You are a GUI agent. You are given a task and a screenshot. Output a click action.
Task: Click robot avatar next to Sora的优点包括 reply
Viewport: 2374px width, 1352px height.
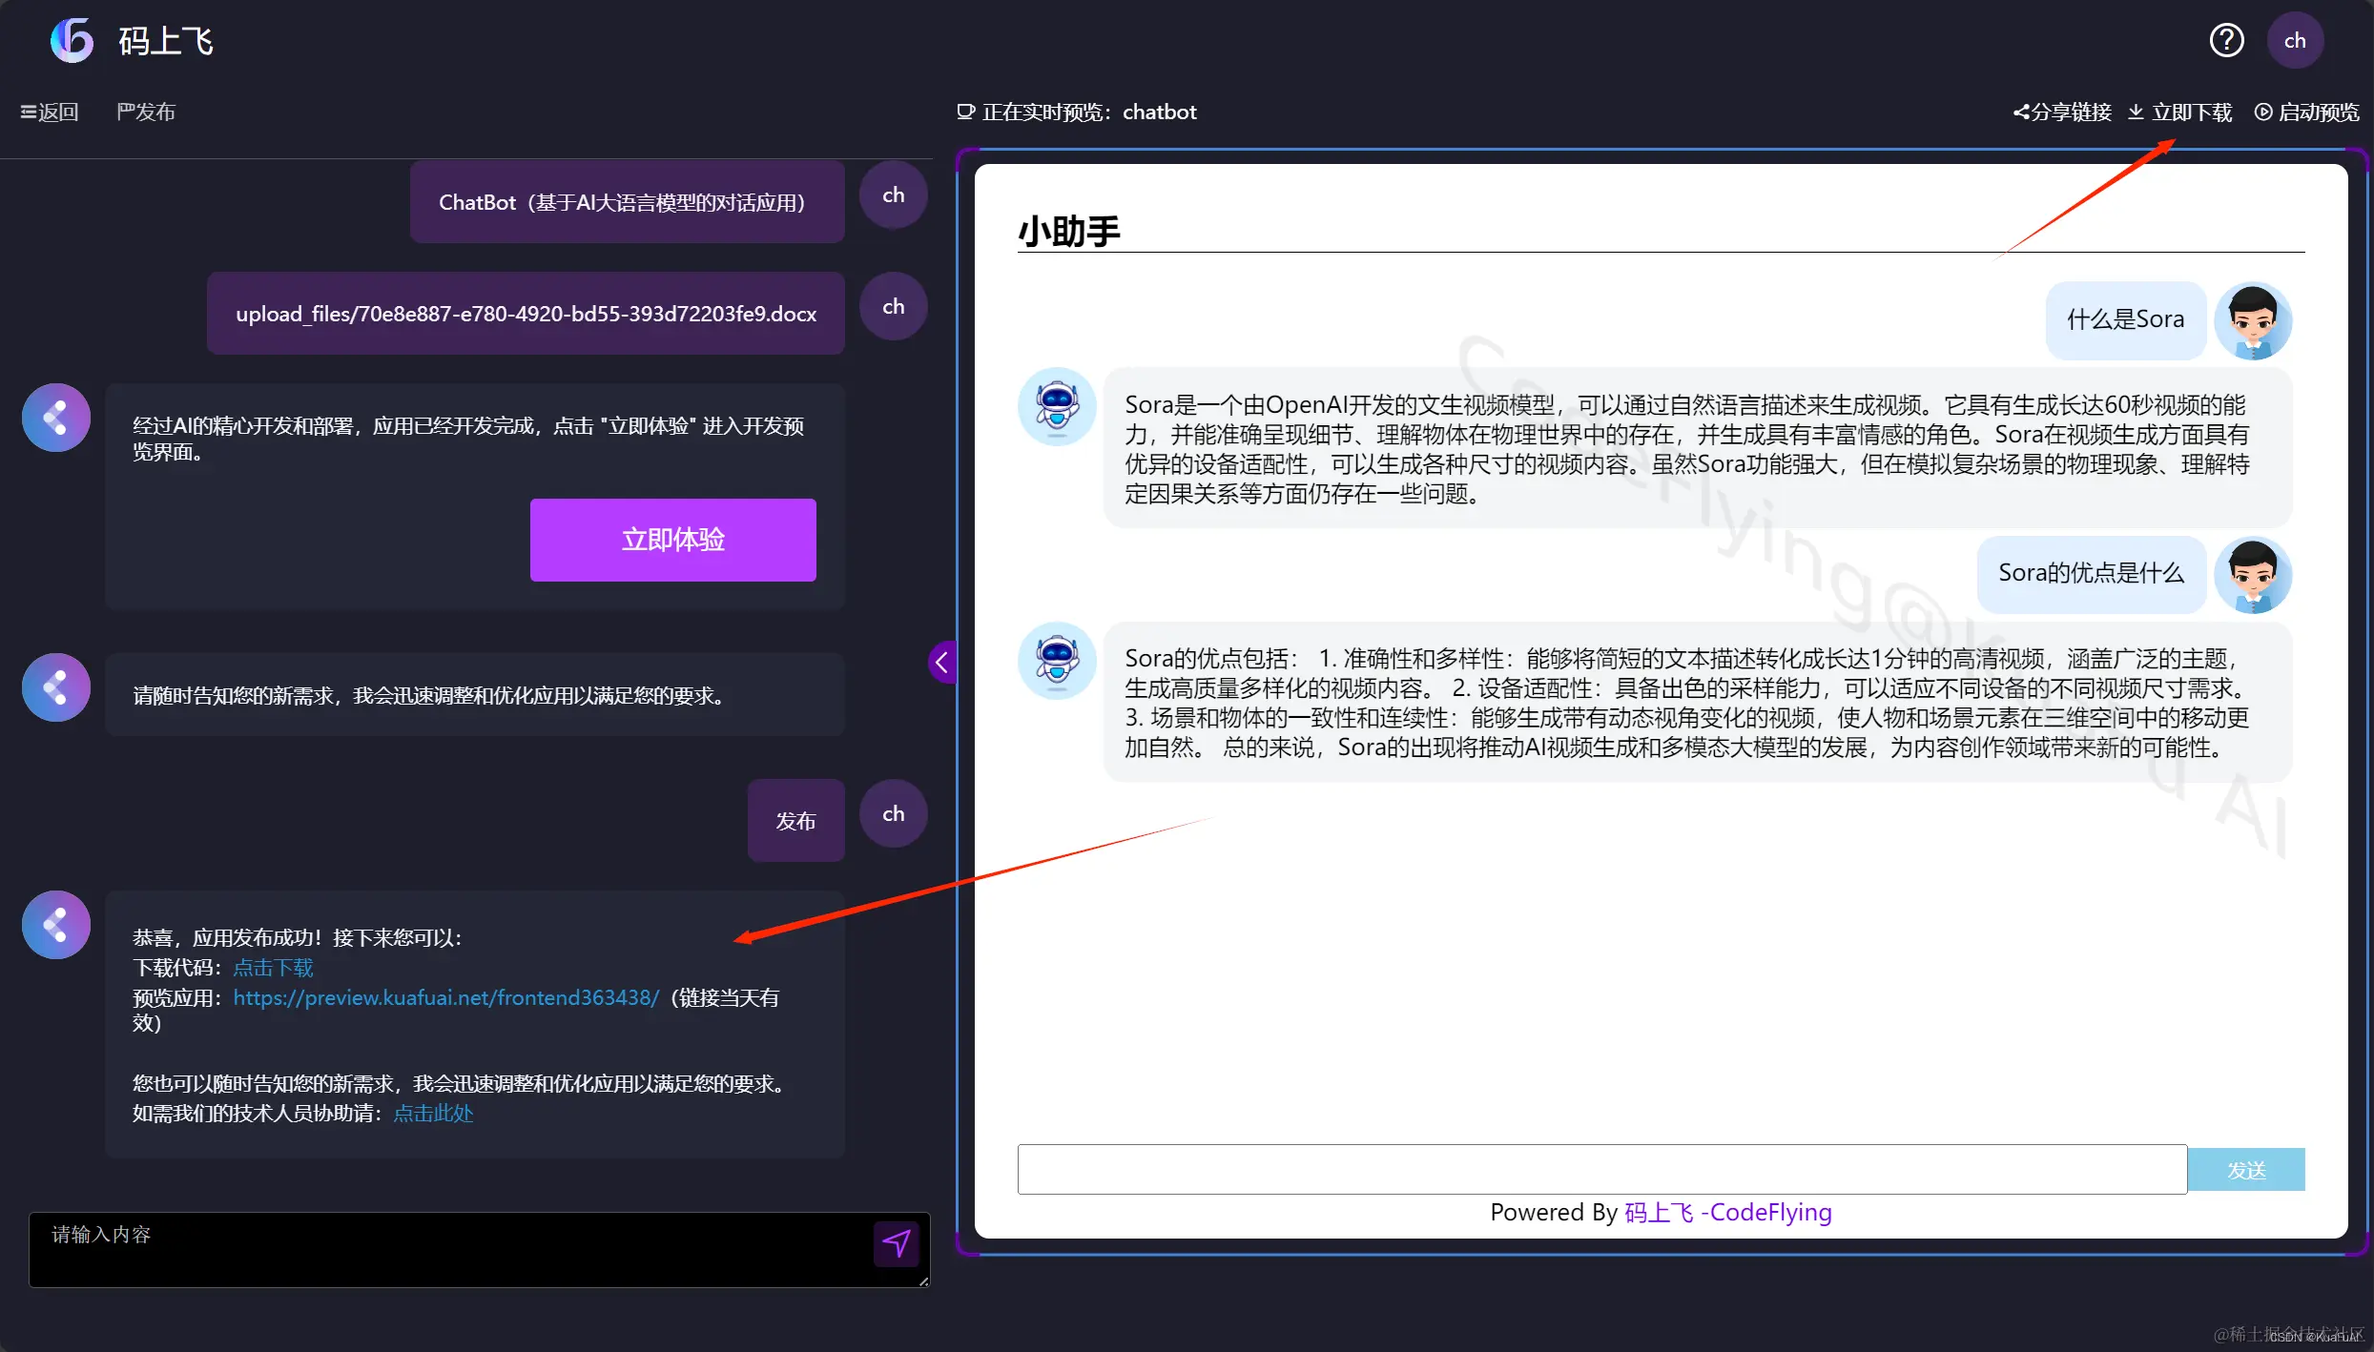(1057, 661)
